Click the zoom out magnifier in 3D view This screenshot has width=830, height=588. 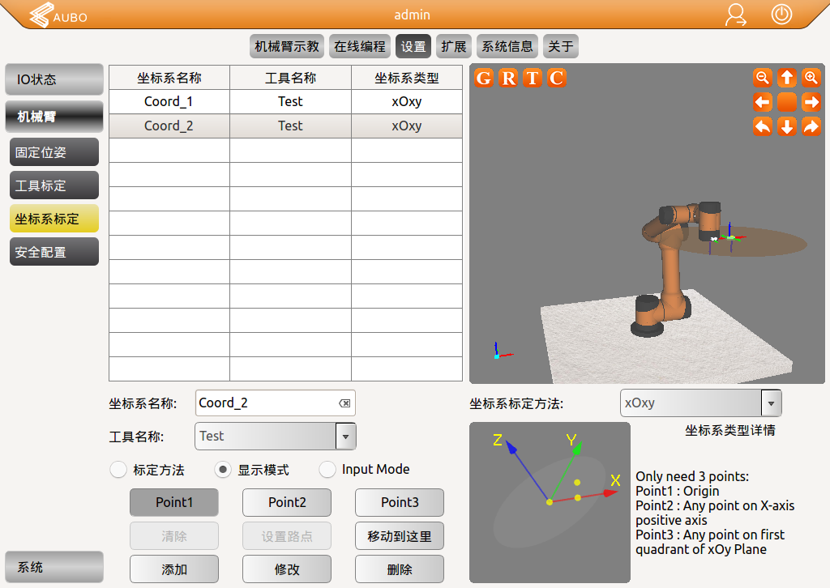[x=762, y=78]
